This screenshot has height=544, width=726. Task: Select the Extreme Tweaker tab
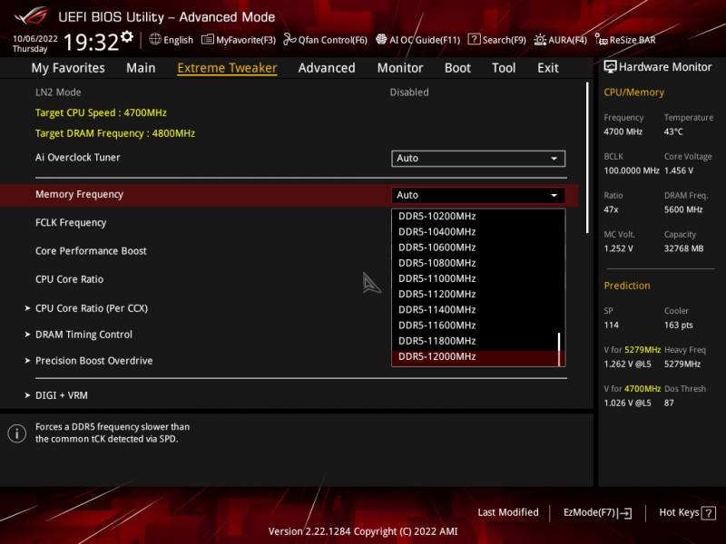click(227, 68)
